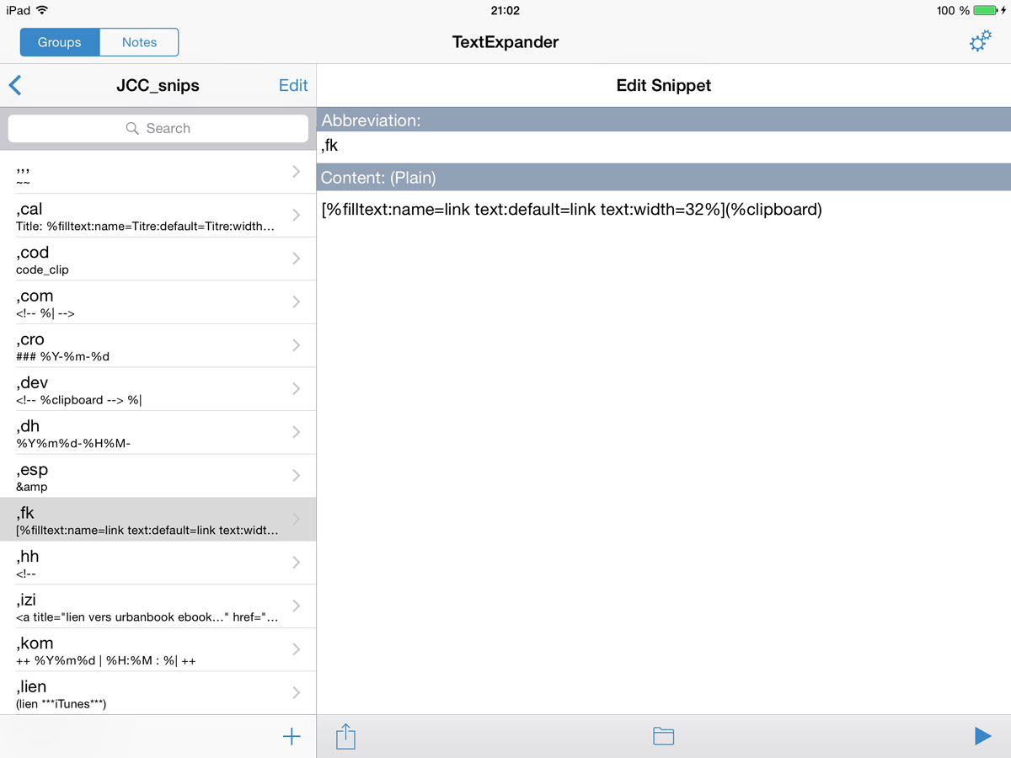Tap the search magnifier icon
The width and height of the screenshot is (1011, 758).
[x=131, y=128]
